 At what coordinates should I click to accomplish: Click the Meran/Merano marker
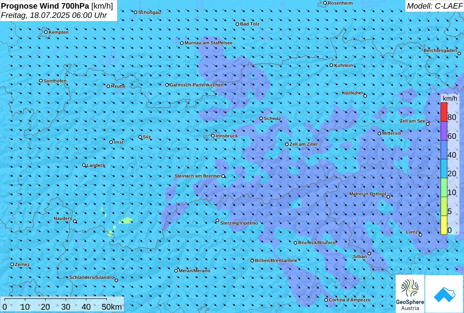pos(176,271)
